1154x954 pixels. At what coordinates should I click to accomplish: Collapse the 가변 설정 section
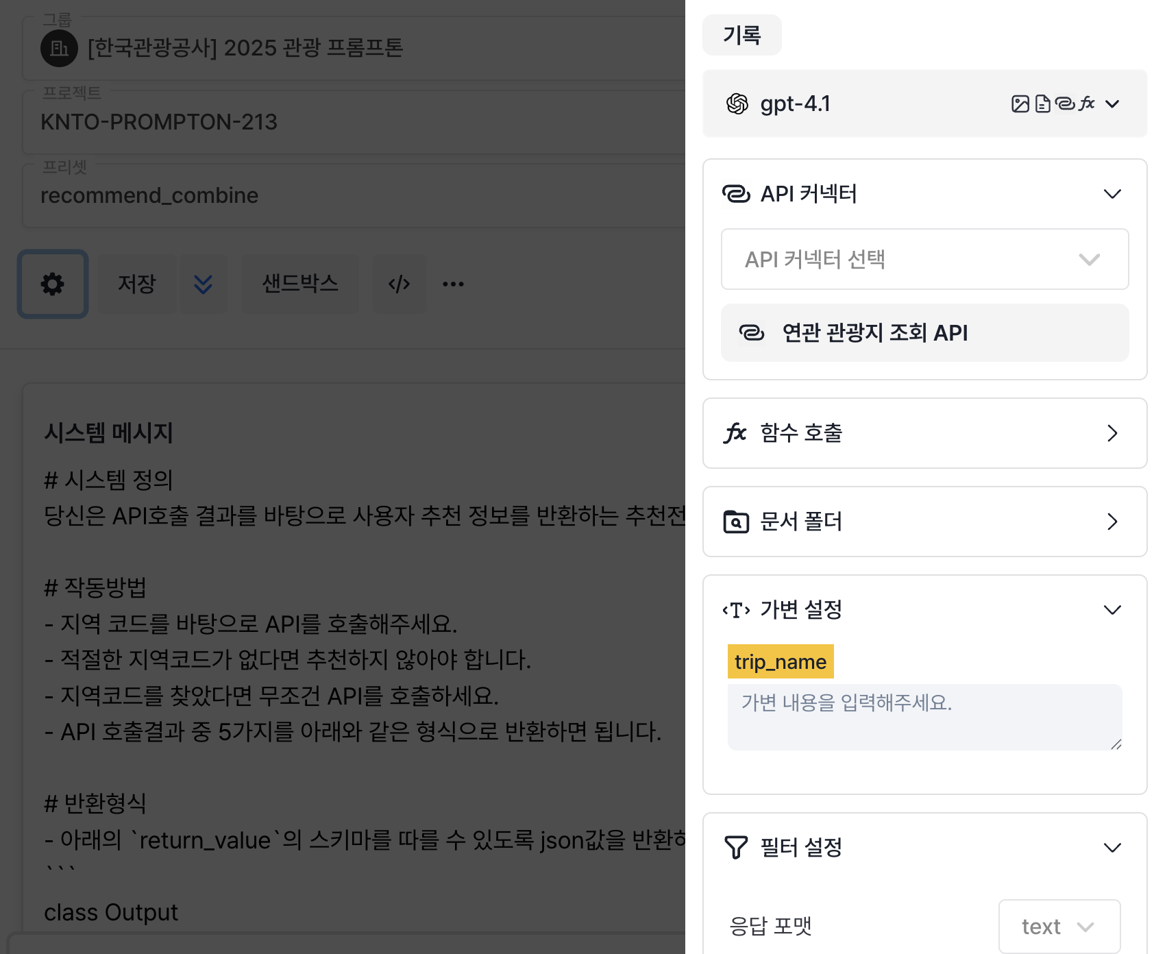click(x=1112, y=610)
